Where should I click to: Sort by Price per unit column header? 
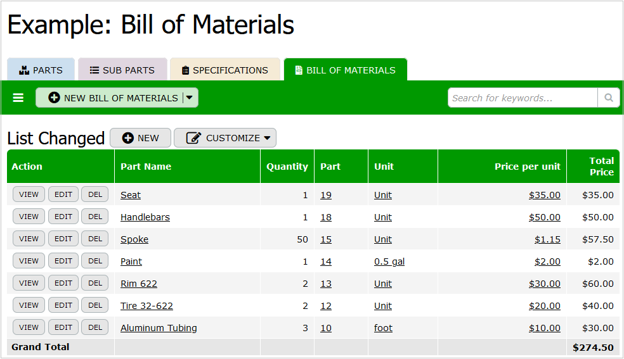[x=527, y=167]
